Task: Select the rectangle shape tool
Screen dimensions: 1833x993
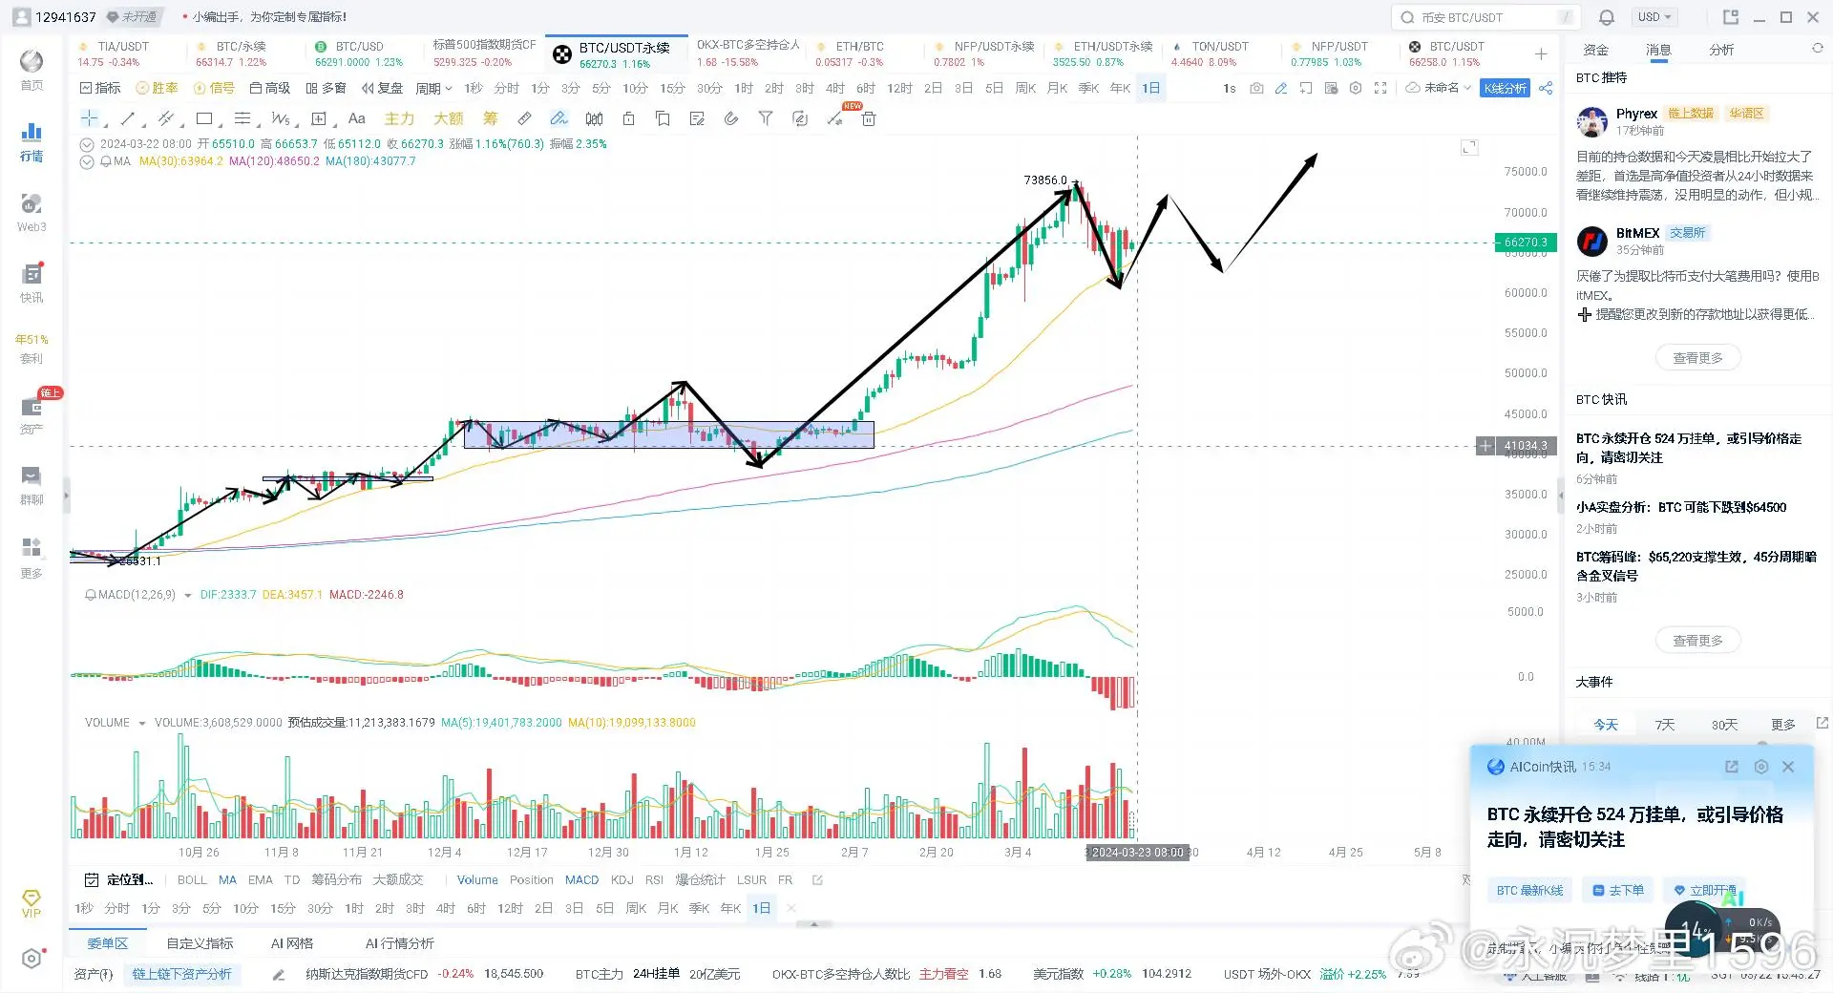Action: pos(204,118)
